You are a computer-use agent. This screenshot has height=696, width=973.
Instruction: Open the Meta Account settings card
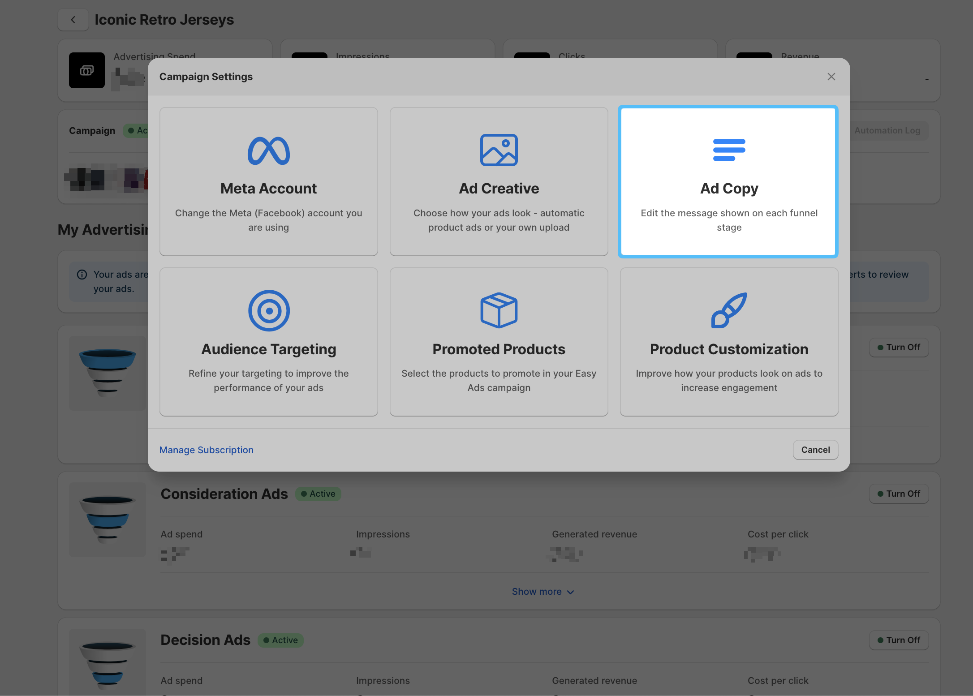269,181
